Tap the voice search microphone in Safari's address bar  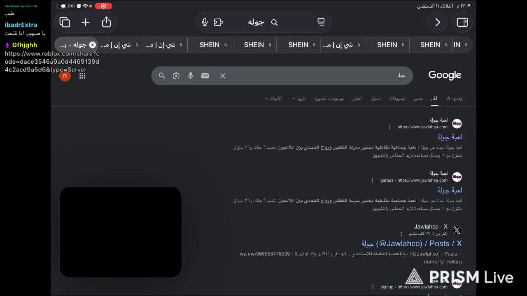(x=205, y=22)
